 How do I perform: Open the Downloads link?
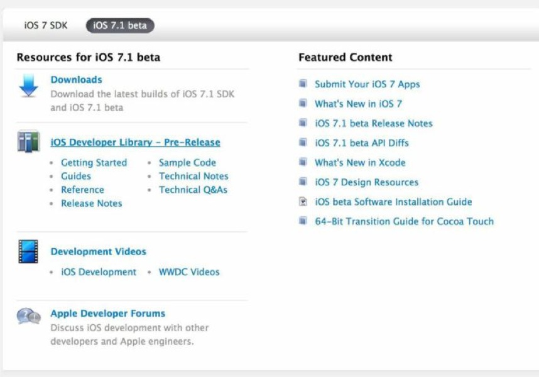[x=76, y=80]
